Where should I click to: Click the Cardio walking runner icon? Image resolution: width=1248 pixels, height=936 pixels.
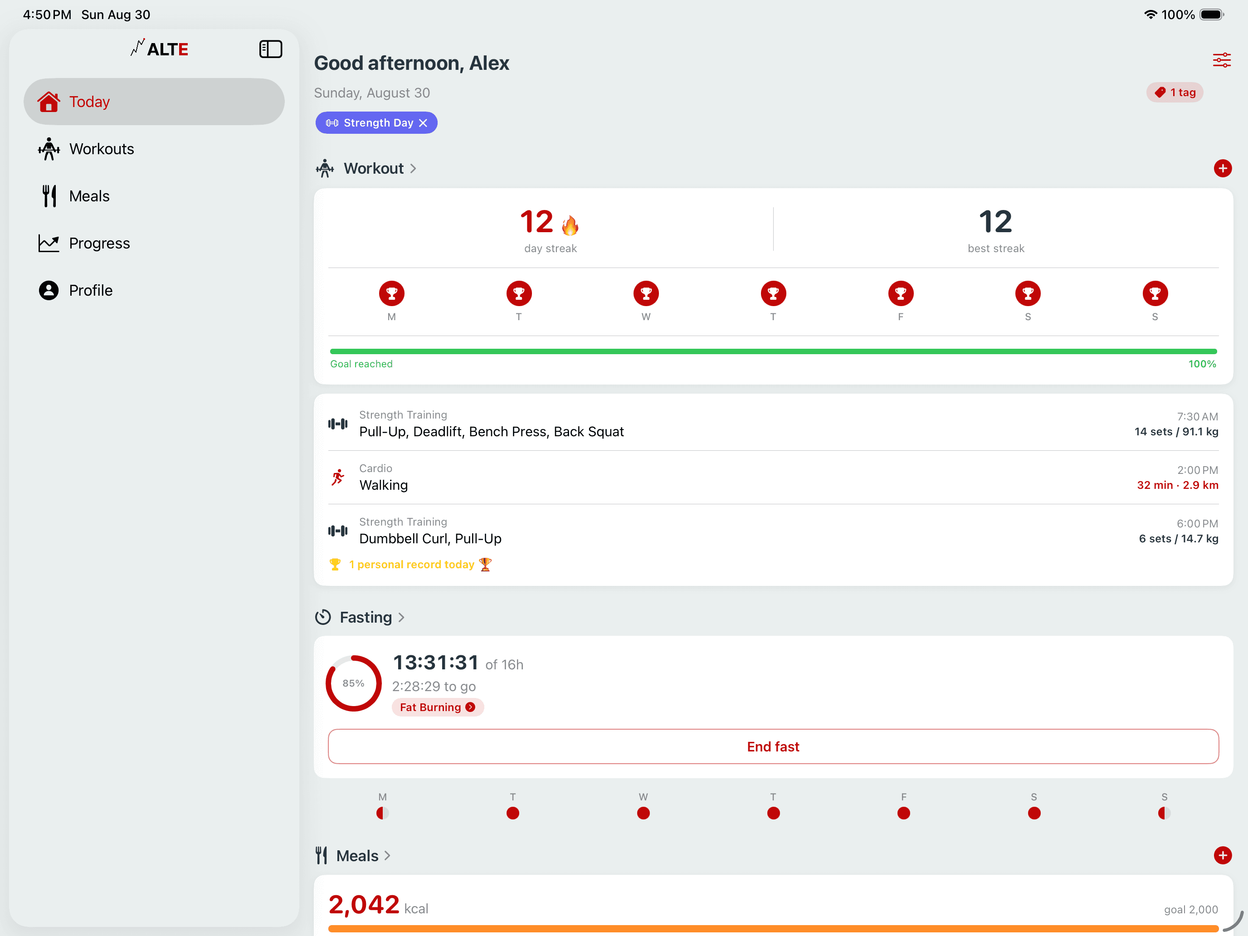coord(338,478)
